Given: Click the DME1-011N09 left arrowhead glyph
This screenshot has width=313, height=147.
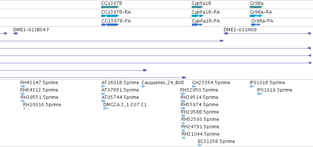Looking at the screenshot, I should click(x=225, y=33).
